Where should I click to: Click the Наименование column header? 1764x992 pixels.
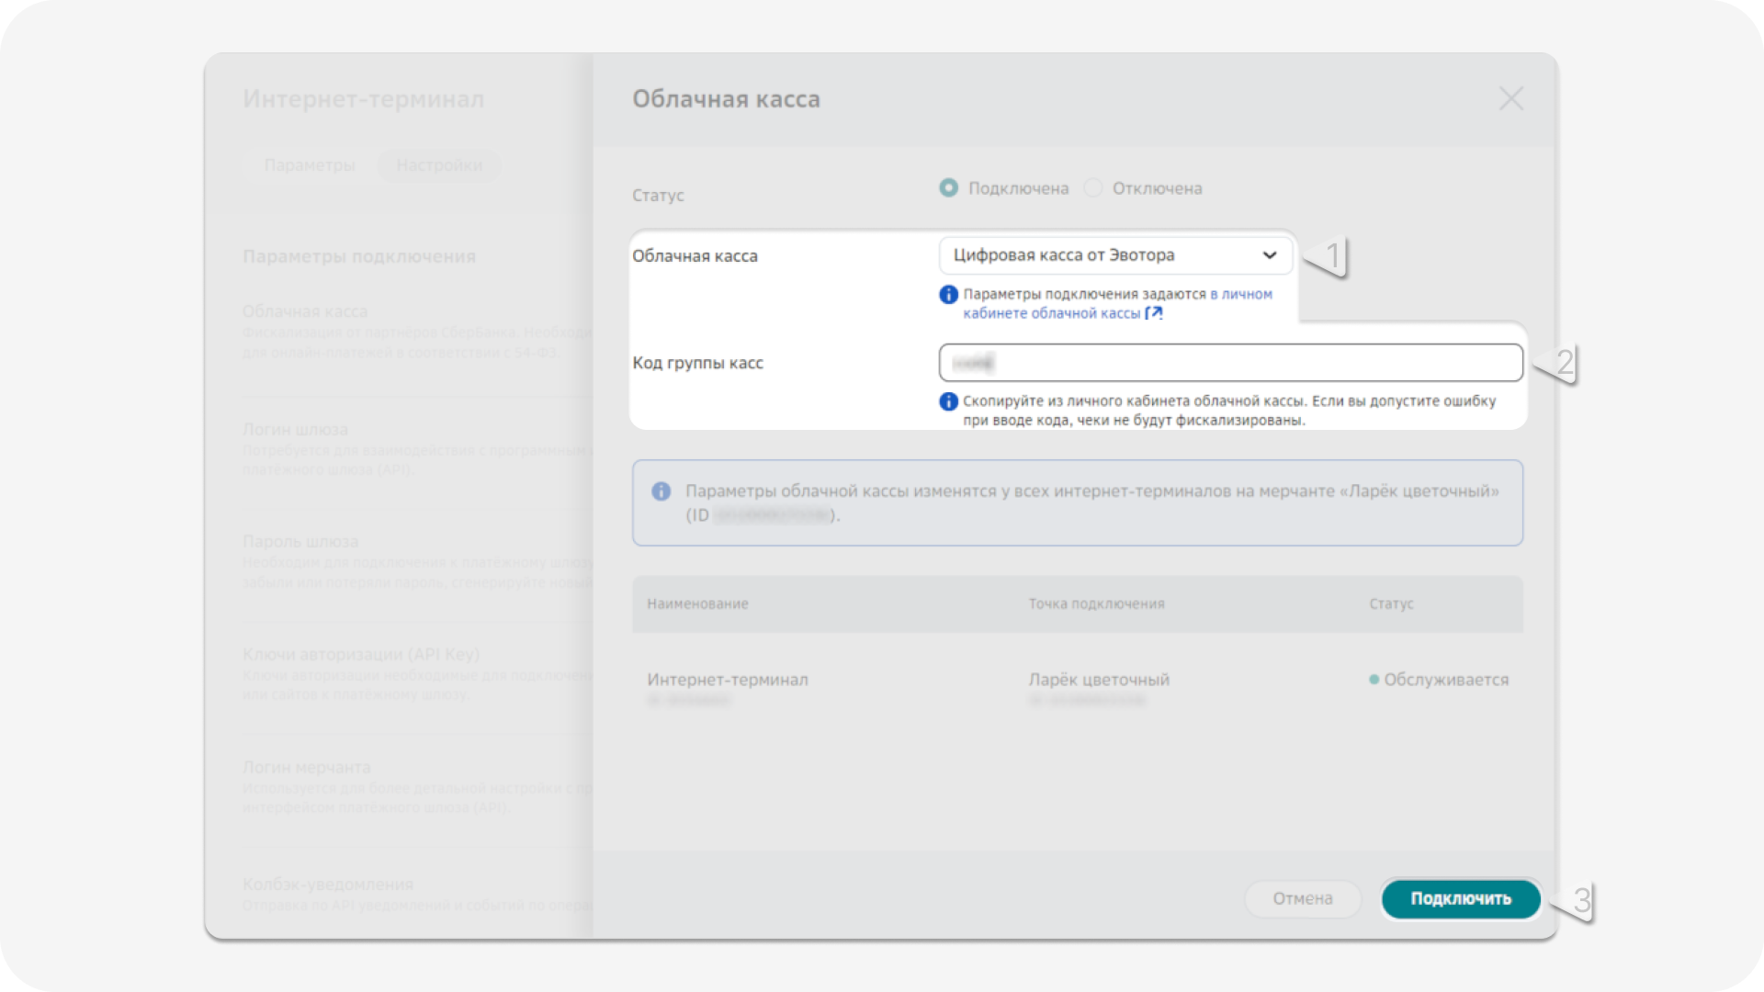[x=697, y=603]
